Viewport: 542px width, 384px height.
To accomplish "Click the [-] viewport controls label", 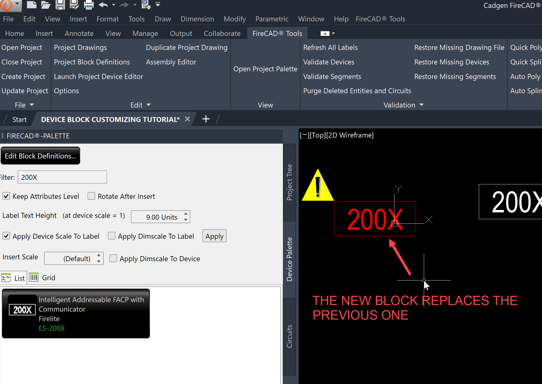I will point(304,135).
